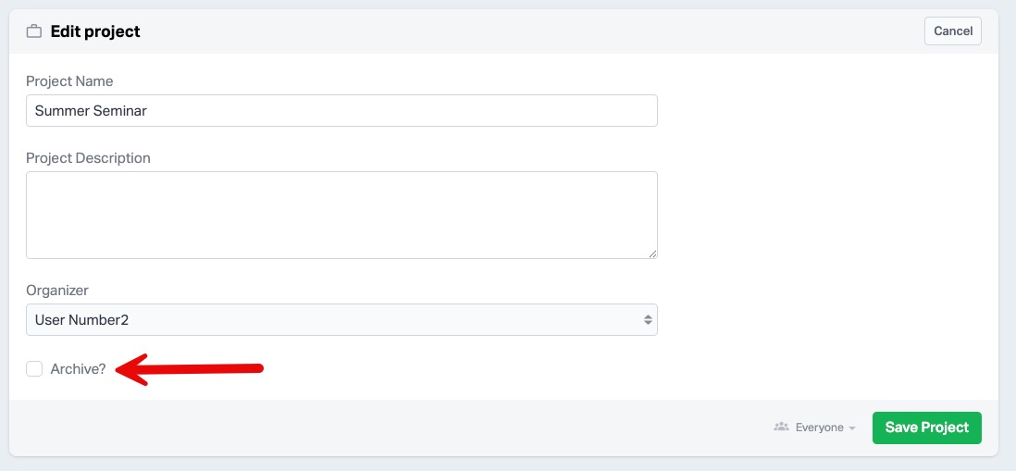The width and height of the screenshot is (1016, 471).
Task: Click the Archive? checkbox label text
Action: [x=78, y=369]
